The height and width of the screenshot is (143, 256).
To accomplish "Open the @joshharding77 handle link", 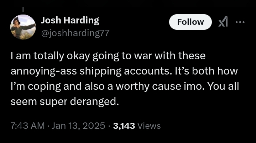I will [x=75, y=33].
